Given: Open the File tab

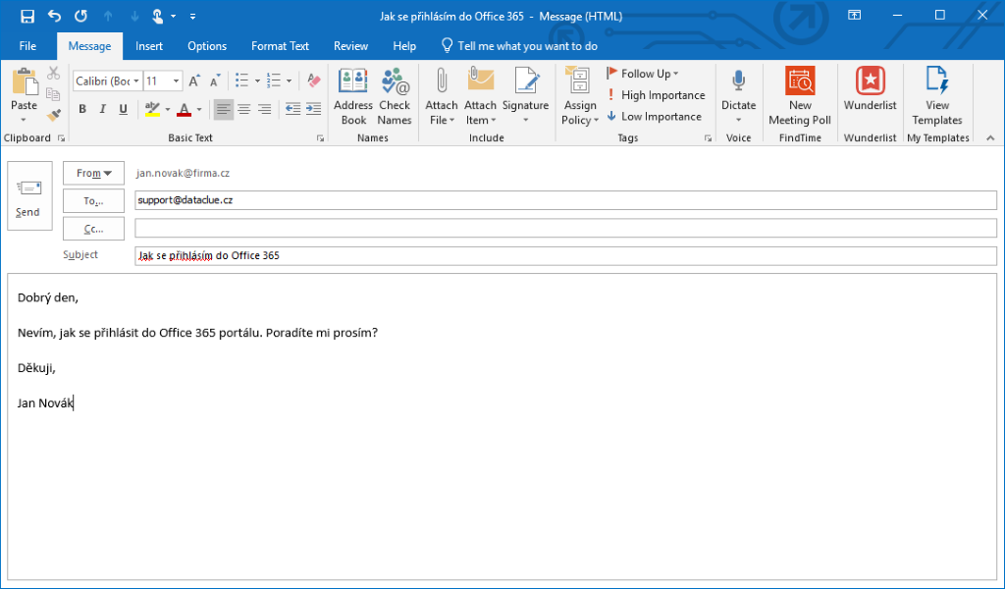Looking at the screenshot, I should pos(27,46).
